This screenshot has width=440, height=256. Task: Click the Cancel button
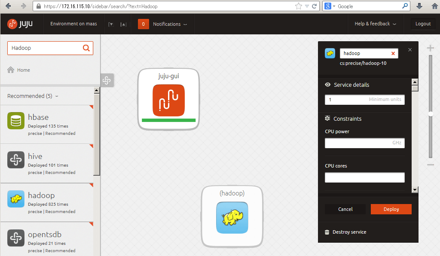[x=345, y=209]
